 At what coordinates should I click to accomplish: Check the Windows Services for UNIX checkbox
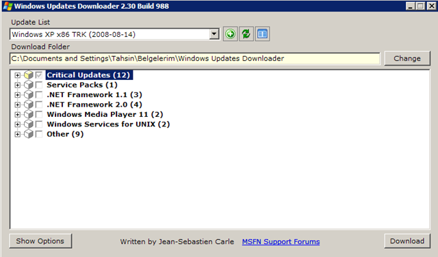(39, 124)
